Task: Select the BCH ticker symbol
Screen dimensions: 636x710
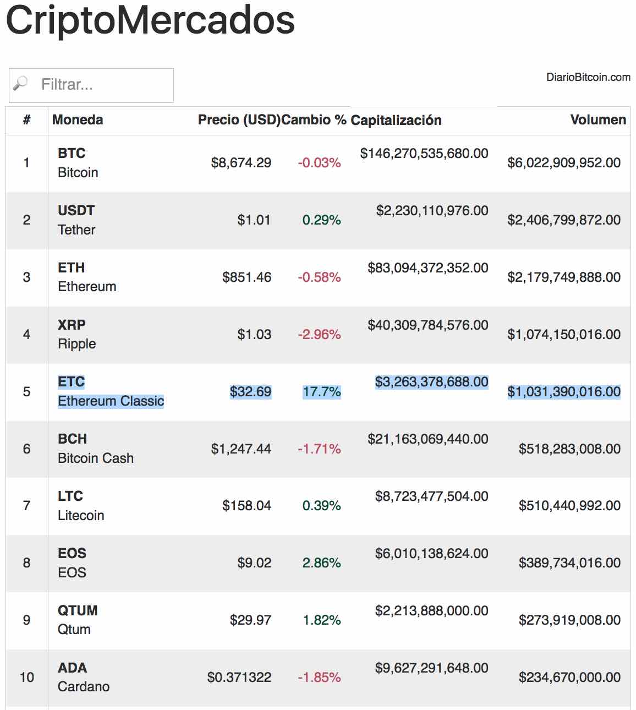Action: pos(73,439)
